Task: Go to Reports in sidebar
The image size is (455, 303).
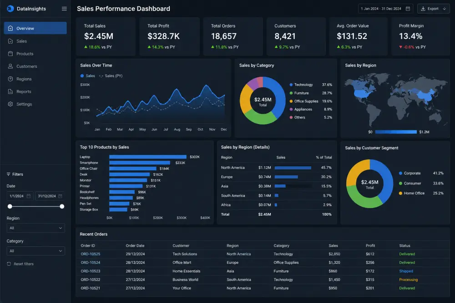Action: pyautogui.click(x=35, y=92)
